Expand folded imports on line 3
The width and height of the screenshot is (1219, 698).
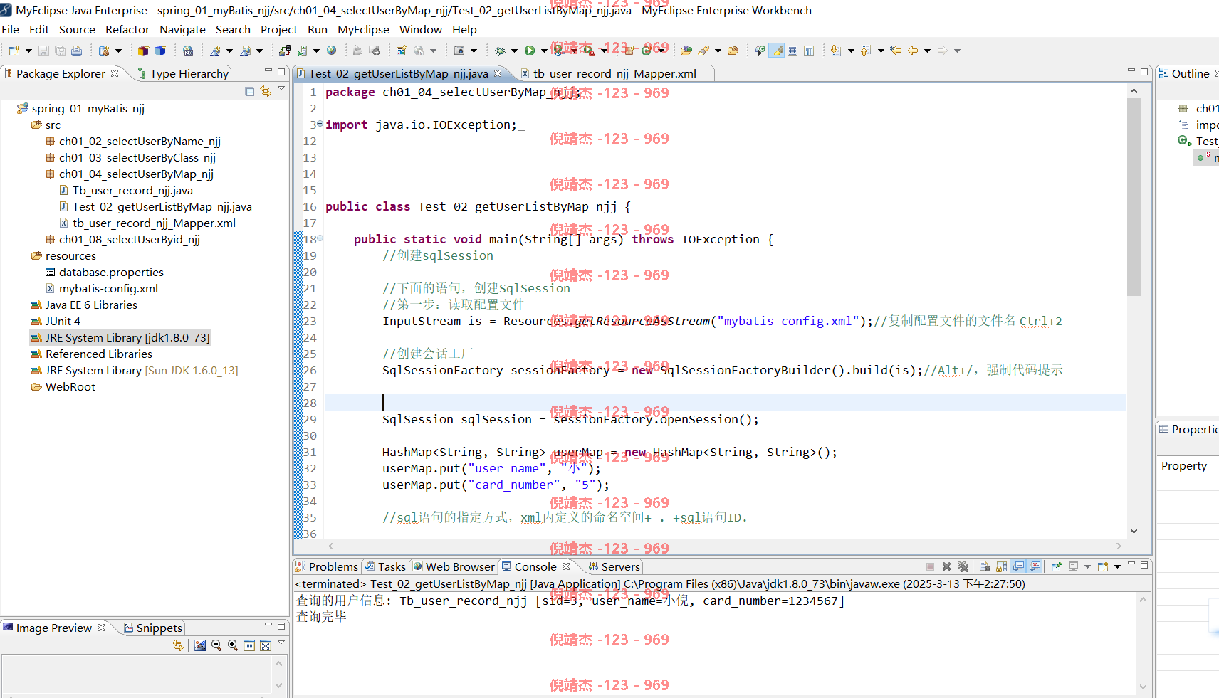320,124
